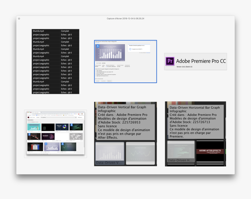Select the 'Data-Driven H...' template thumbnail
Viewport: 251px width, 199px height.
point(181,151)
